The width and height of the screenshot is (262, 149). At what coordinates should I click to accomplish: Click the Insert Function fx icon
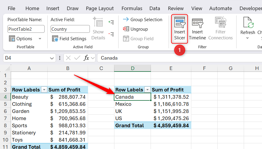(x=87, y=58)
